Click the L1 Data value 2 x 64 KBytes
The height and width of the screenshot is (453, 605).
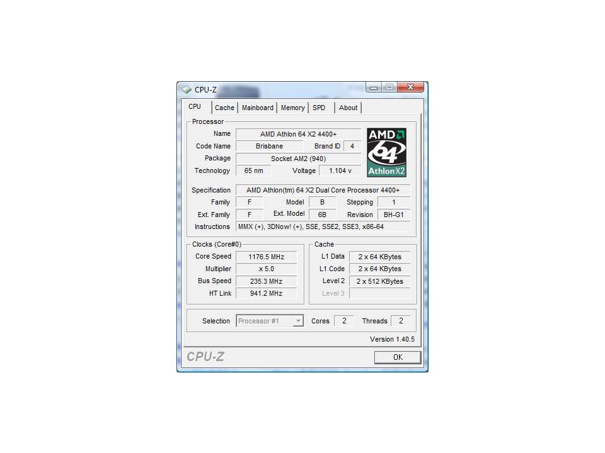379,257
